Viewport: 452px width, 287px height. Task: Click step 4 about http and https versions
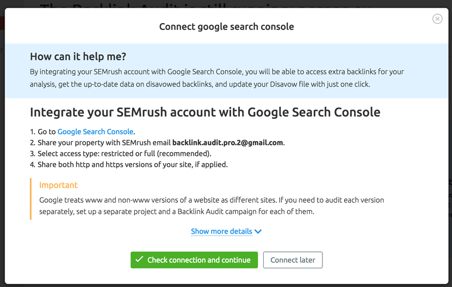coord(129,165)
